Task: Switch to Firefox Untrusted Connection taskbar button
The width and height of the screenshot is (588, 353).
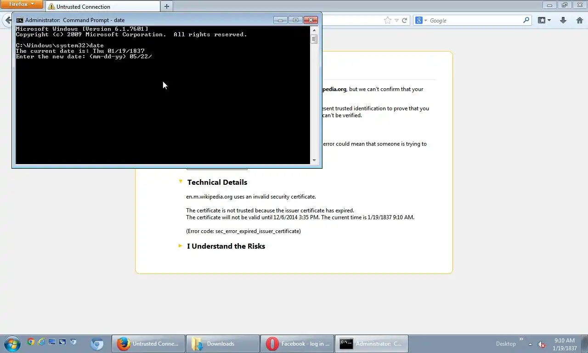Action: [148, 344]
